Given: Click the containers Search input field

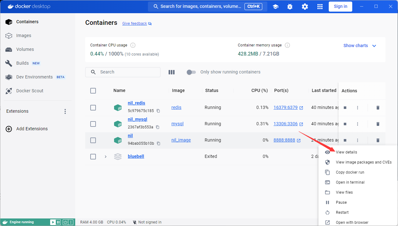Looking at the screenshot, I should click(125, 72).
